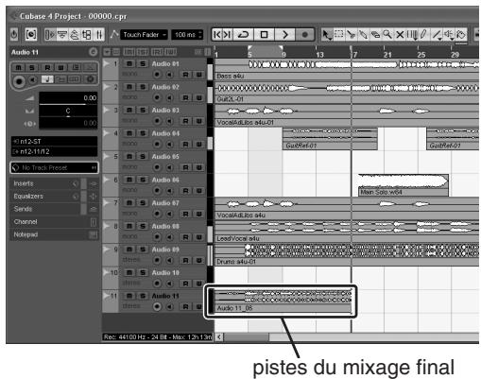Click the track delay value field
Screen dimensions: 481x379
(x=68, y=123)
